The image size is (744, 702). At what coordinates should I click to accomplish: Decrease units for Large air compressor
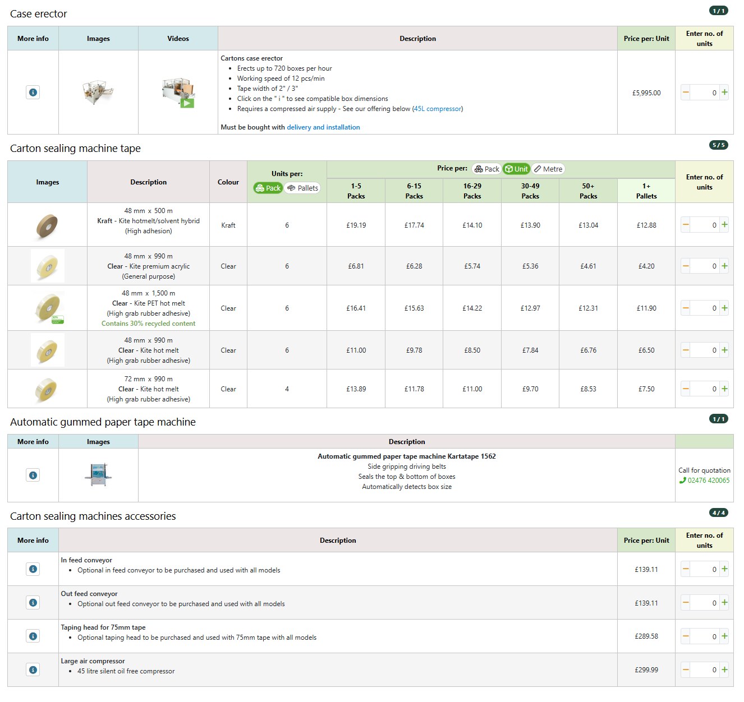coord(686,669)
